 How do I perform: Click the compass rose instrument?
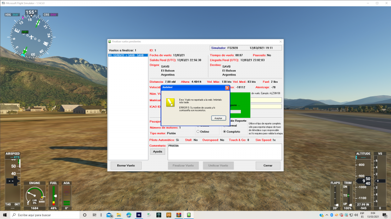click(31, 37)
